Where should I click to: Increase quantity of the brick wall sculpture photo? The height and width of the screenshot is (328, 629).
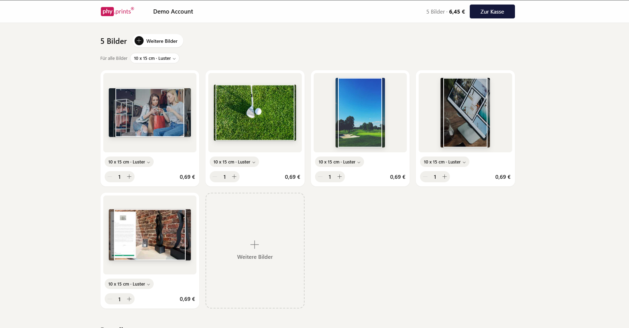click(129, 299)
